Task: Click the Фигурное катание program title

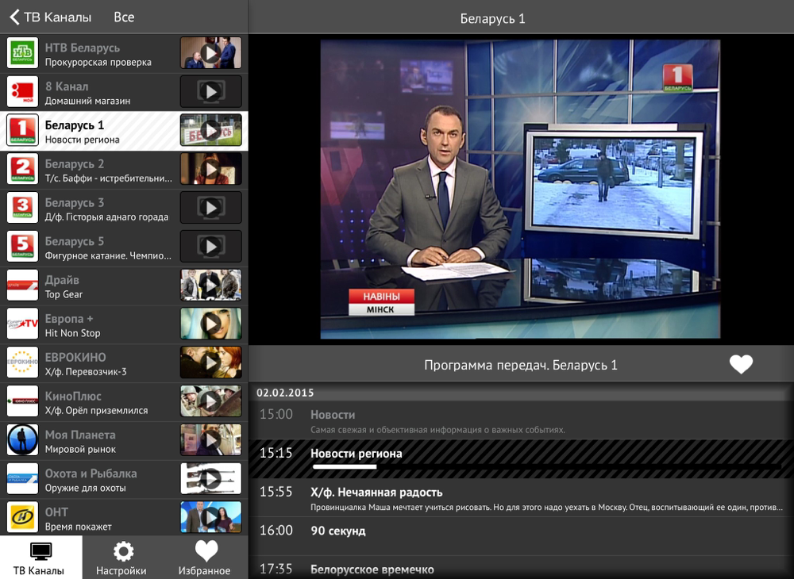Action: 108,255
